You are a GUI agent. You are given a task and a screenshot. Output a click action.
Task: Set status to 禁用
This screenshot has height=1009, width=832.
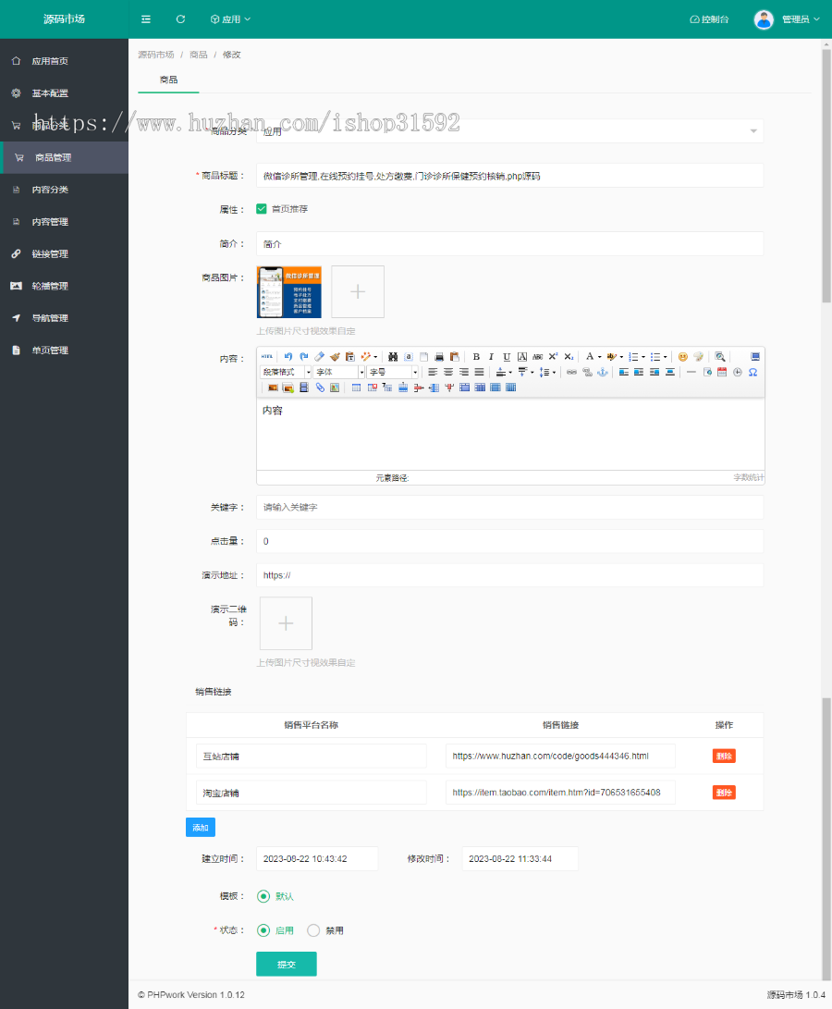point(313,930)
